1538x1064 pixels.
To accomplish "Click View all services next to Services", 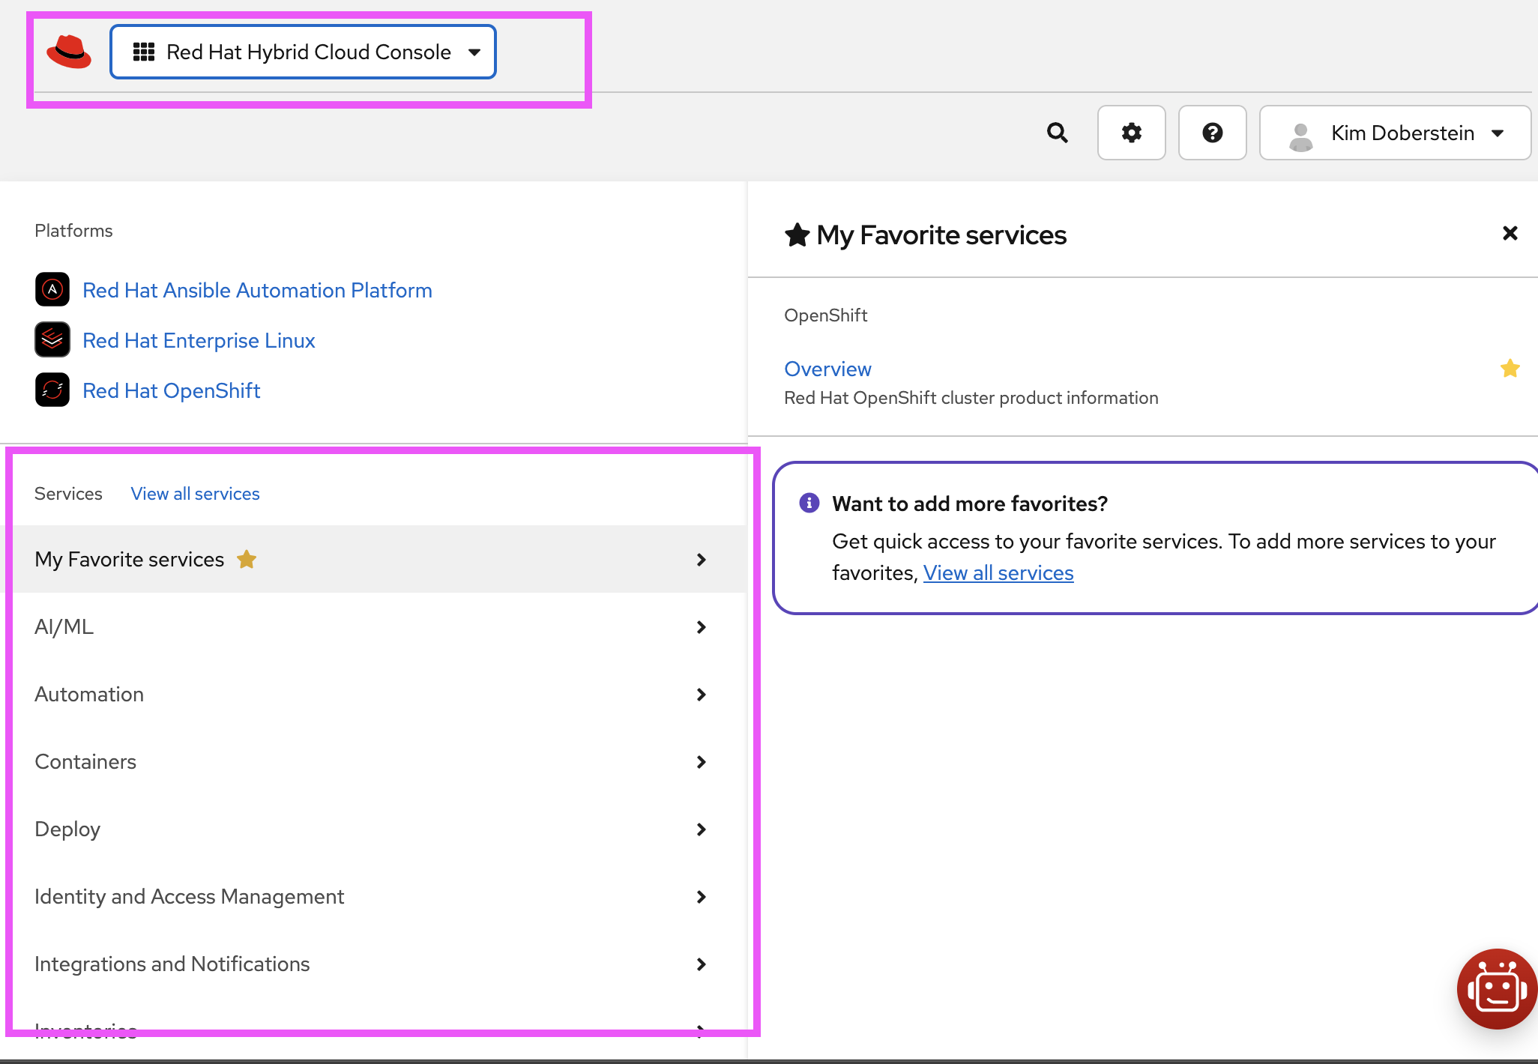I will [195, 494].
